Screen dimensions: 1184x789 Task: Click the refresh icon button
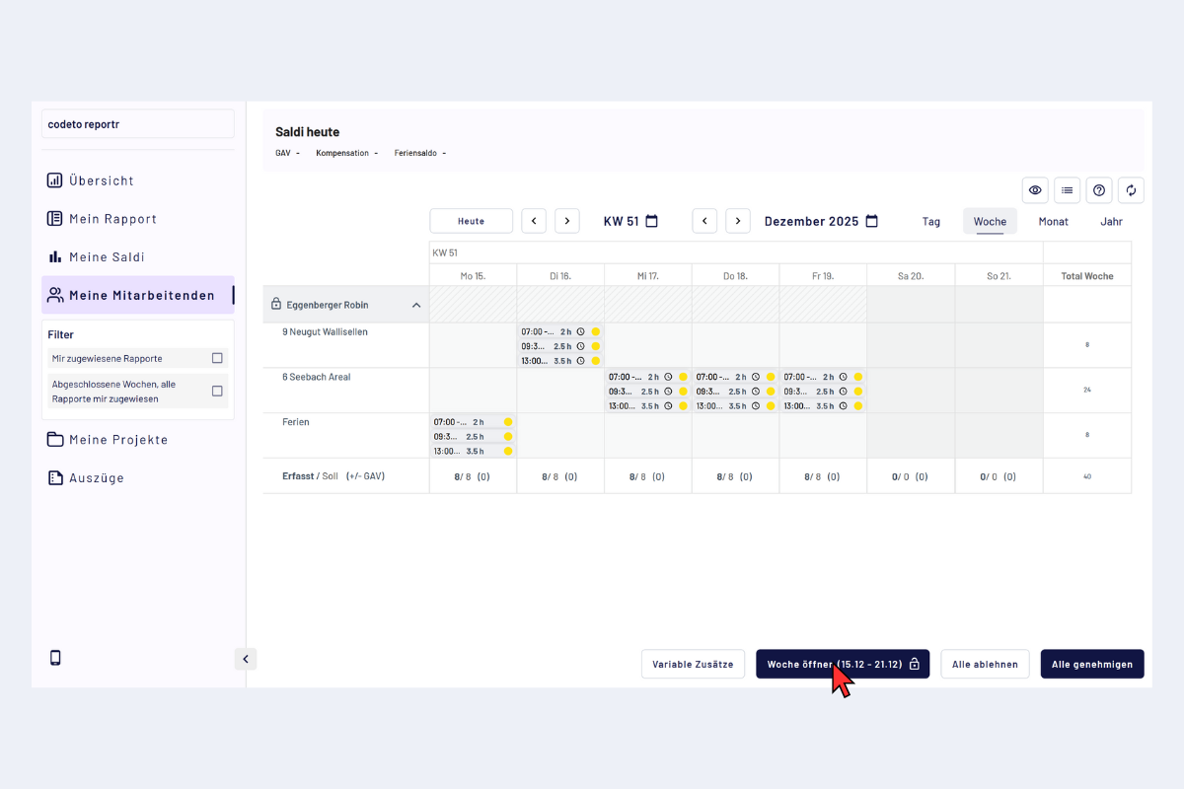(1131, 190)
